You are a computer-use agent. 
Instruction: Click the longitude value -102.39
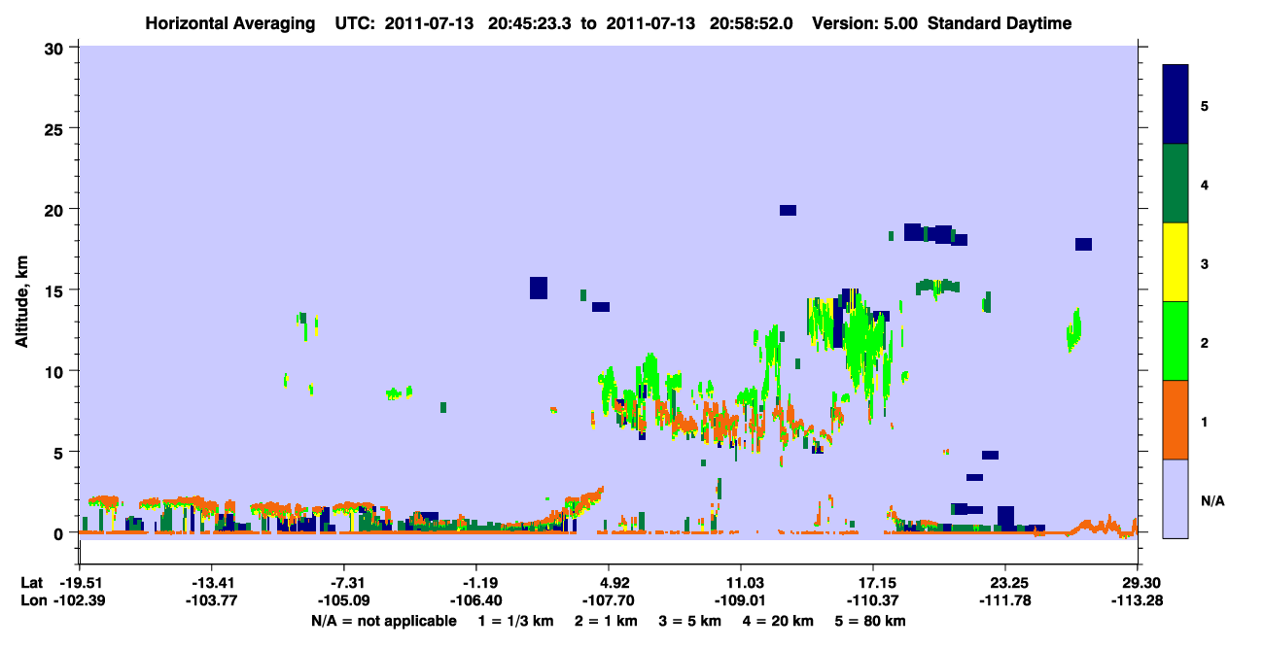tap(79, 600)
